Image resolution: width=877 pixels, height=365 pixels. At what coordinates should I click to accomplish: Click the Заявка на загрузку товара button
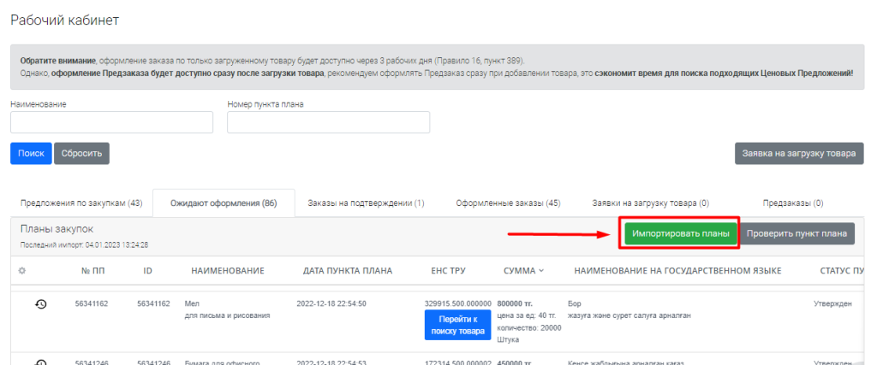[798, 154]
